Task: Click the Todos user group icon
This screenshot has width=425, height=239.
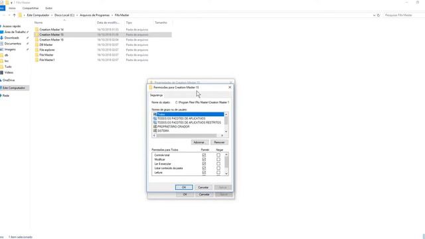Action: [155, 114]
